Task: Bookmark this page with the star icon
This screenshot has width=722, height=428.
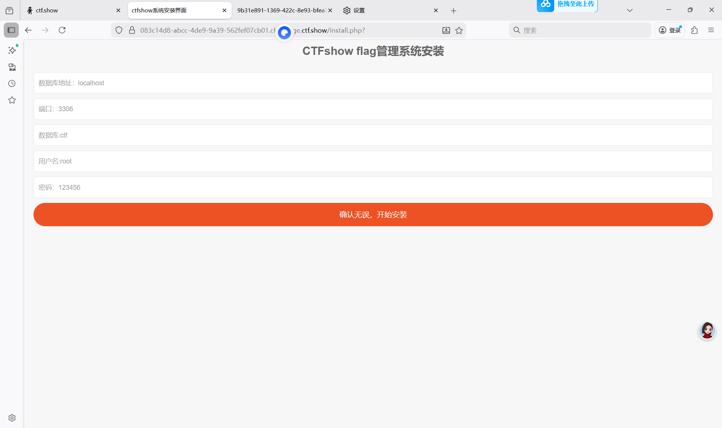Action: [459, 30]
